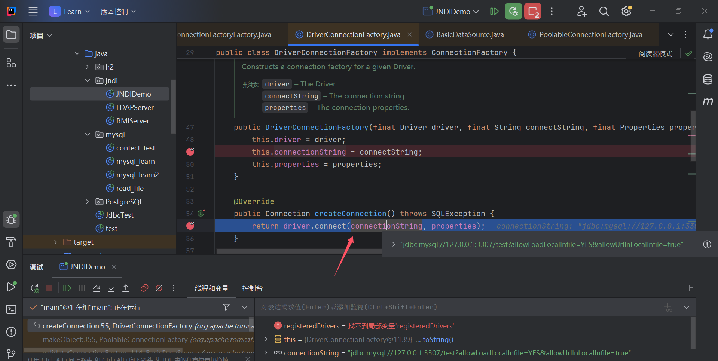
Task: Open the Git tool window icon
Action: click(11, 354)
